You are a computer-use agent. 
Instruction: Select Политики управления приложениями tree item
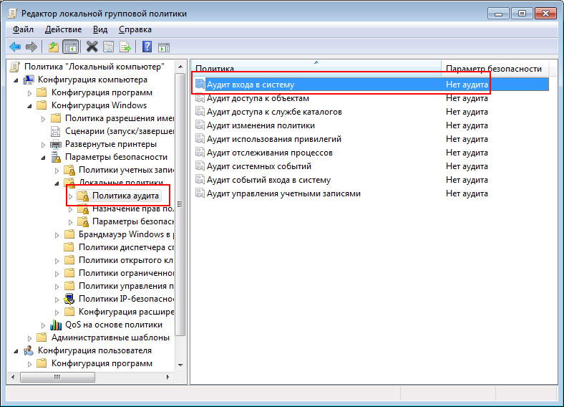[126, 286]
